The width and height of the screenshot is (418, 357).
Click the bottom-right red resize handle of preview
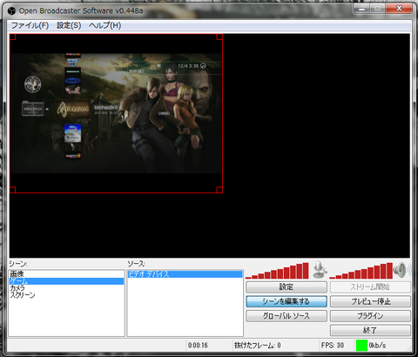219,190
